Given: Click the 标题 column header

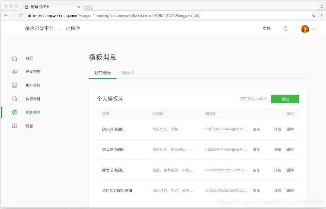Looking at the screenshot, I should [106, 114].
